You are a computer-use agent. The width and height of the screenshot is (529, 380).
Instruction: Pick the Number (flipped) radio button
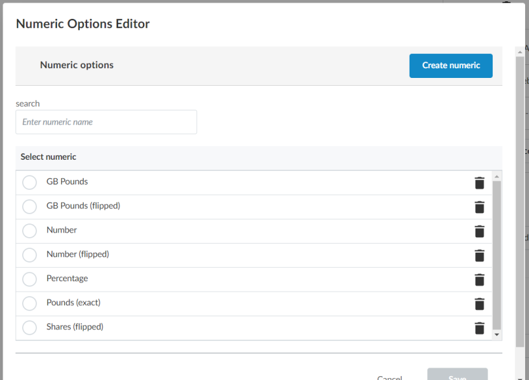click(29, 255)
